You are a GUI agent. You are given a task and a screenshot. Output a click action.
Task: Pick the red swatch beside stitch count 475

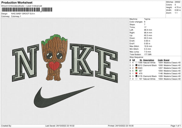[x=136, y=73]
